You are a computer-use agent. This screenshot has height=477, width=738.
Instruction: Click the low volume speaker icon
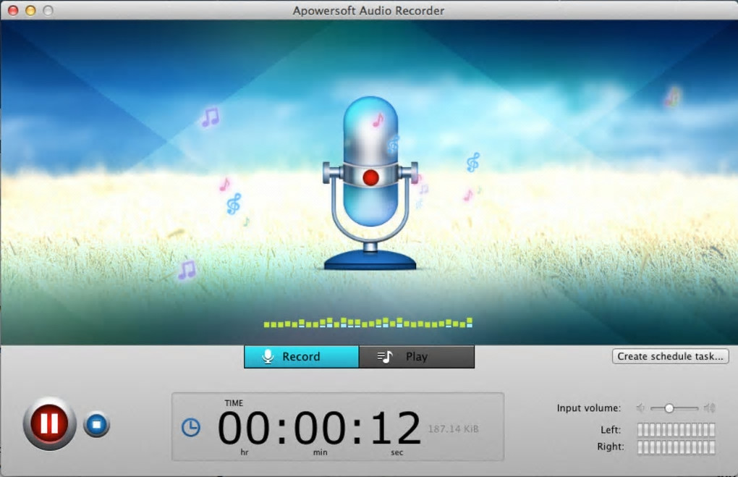tap(640, 408)
